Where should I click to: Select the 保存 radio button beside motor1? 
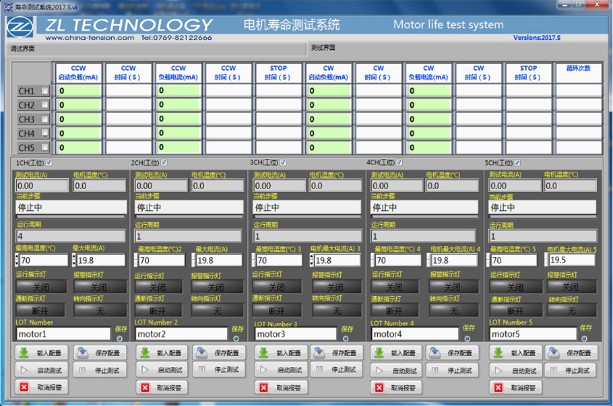[x=120, y=338]
